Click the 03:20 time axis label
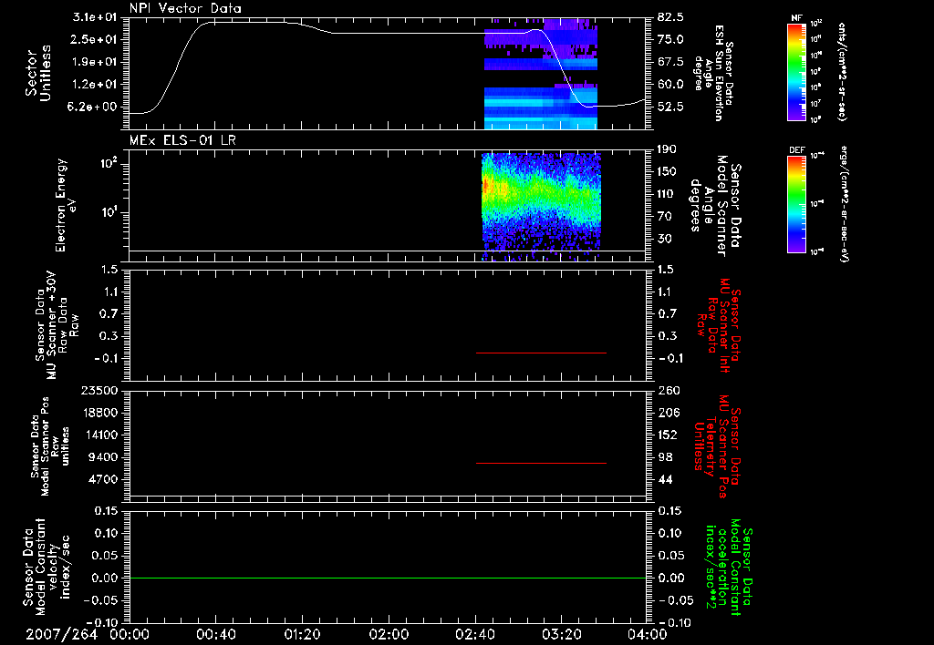The height and width of the screenshot is (645, 934). (x=561, y=634)
